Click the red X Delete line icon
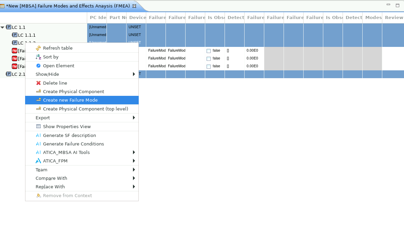 pyautogui.click(x=38, y=83)
